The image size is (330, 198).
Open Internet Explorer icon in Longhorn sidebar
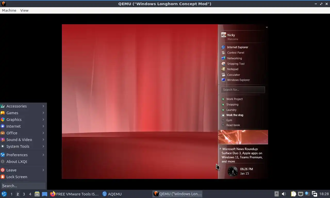(x=223, y=47)
